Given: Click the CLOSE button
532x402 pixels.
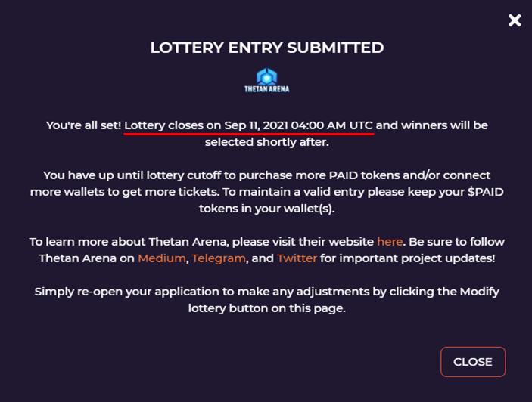Looking at the screenshot, I should coord(473,362).
